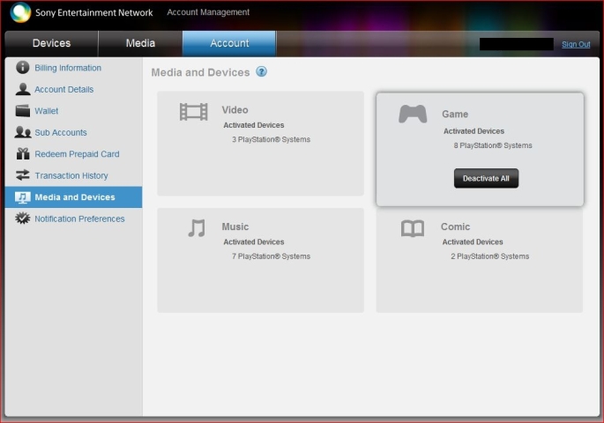Click the Wallet icon in sidebar
Screen dimensions: 604x423
(23, 111)
